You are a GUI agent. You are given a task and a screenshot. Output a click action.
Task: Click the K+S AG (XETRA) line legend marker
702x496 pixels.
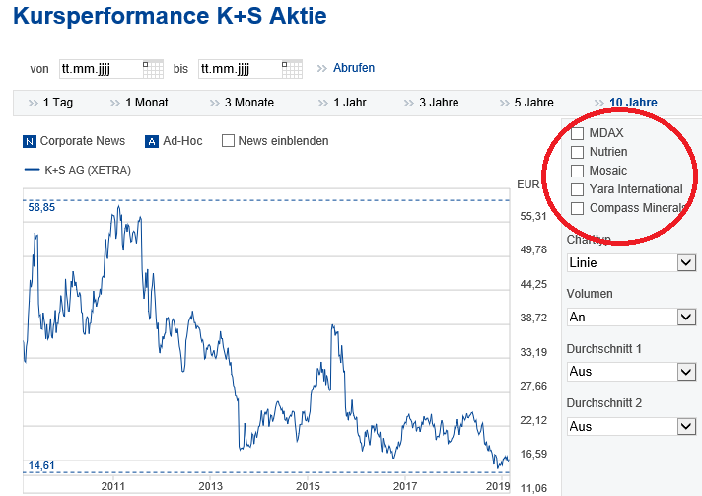pyautogui.click(x=32, y=170)
